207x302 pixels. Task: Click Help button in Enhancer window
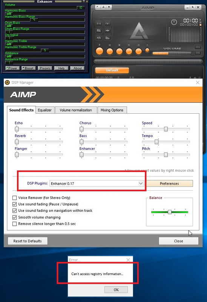click(61, 68)
